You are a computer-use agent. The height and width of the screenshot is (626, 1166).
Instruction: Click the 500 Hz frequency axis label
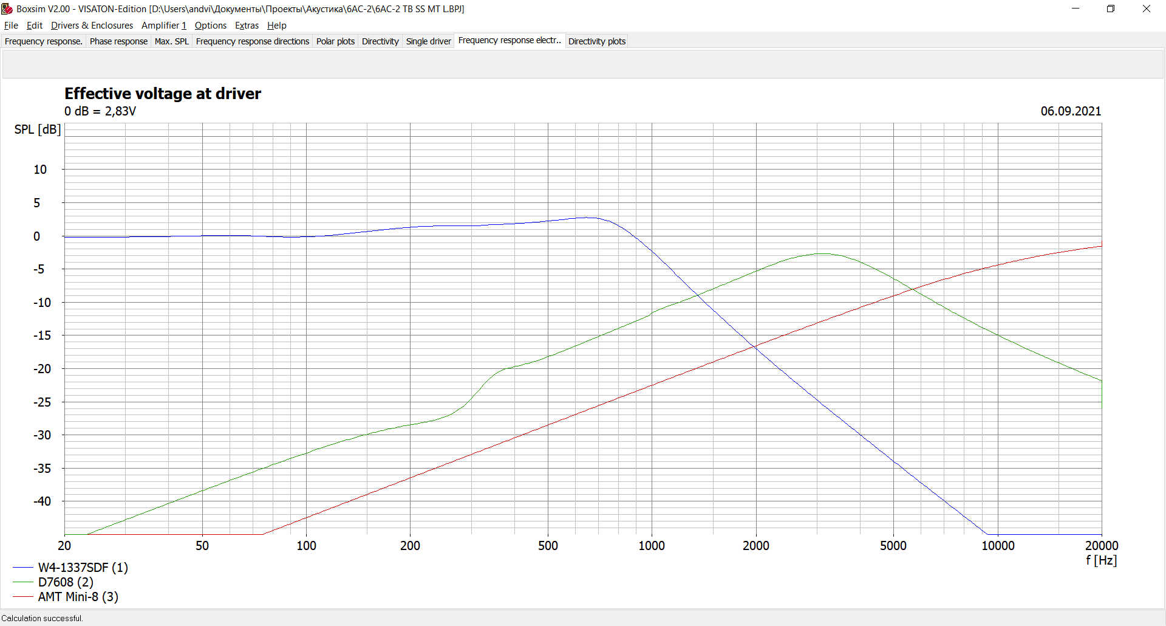548,546
